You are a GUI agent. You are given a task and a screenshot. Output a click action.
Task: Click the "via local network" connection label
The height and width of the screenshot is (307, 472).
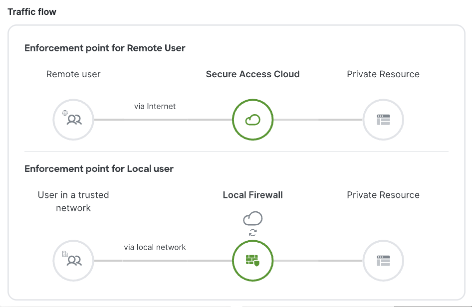click(x=155, y=247)
